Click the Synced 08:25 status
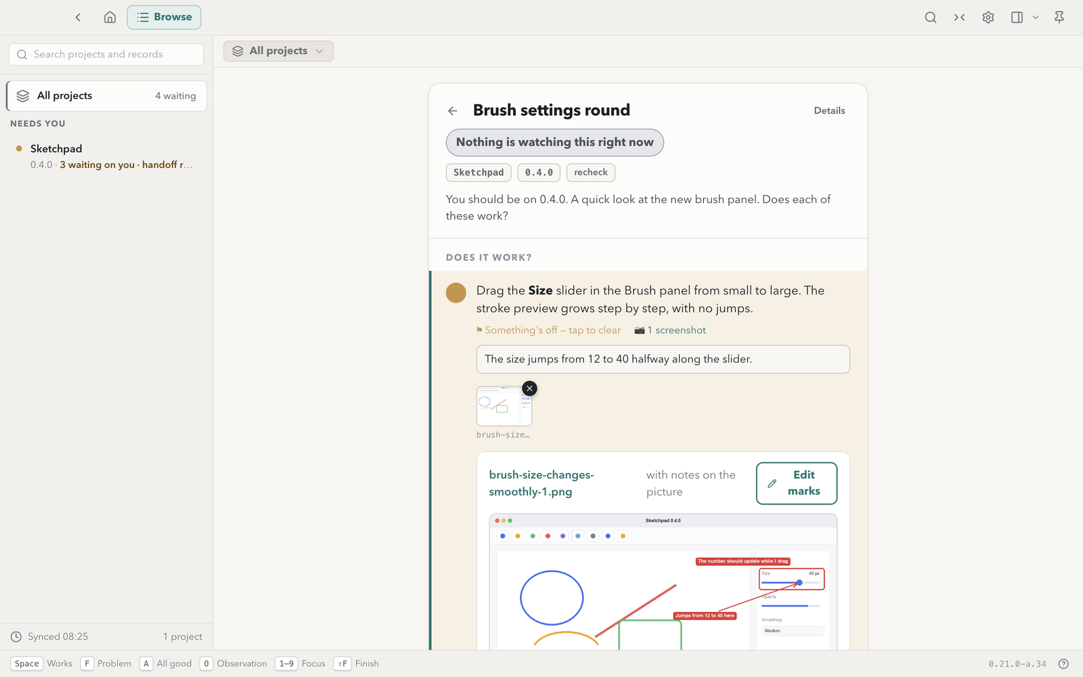This screenshot has width=1083, height=677. coord(50,637)
